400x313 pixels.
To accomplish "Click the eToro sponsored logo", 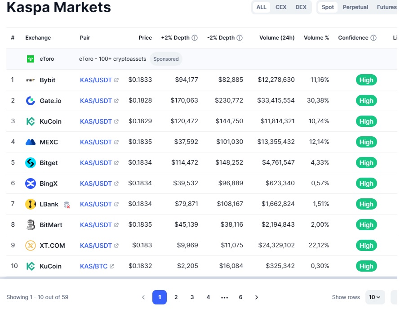I will (31, 59).
